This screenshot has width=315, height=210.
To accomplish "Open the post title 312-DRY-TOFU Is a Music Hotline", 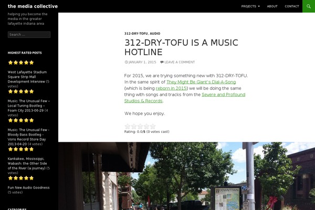I will point(181,47).
